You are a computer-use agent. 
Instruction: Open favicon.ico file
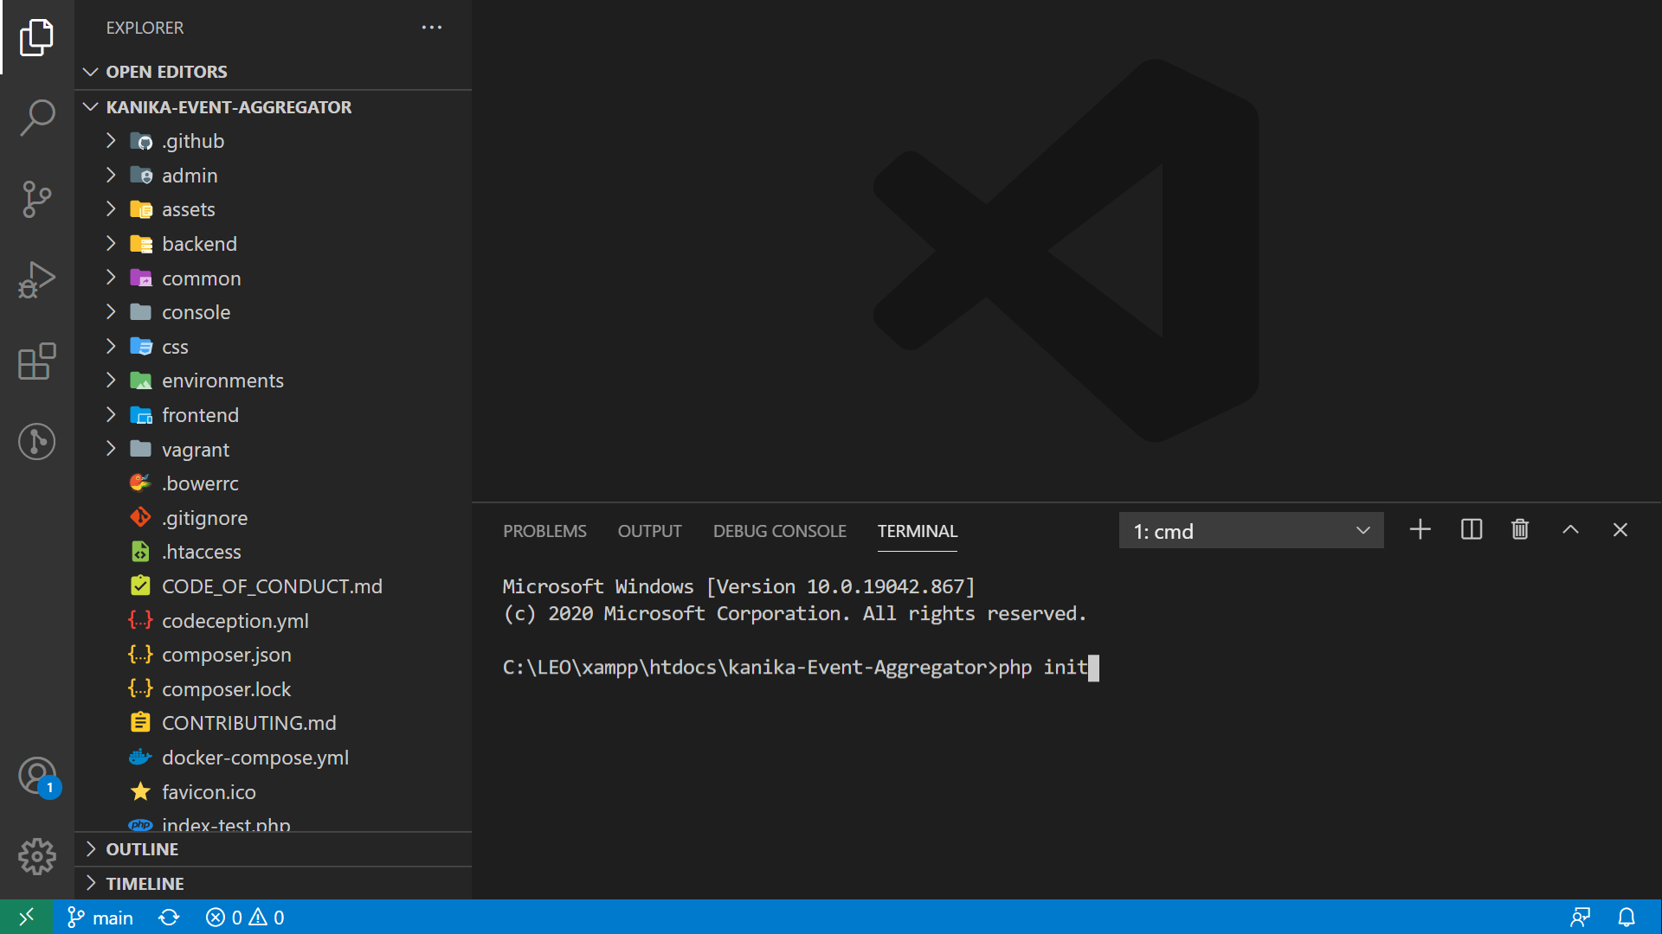coord(273,792)
